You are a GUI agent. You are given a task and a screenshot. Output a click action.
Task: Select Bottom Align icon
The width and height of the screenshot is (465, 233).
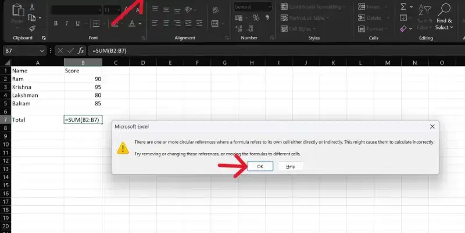(177, 10)
